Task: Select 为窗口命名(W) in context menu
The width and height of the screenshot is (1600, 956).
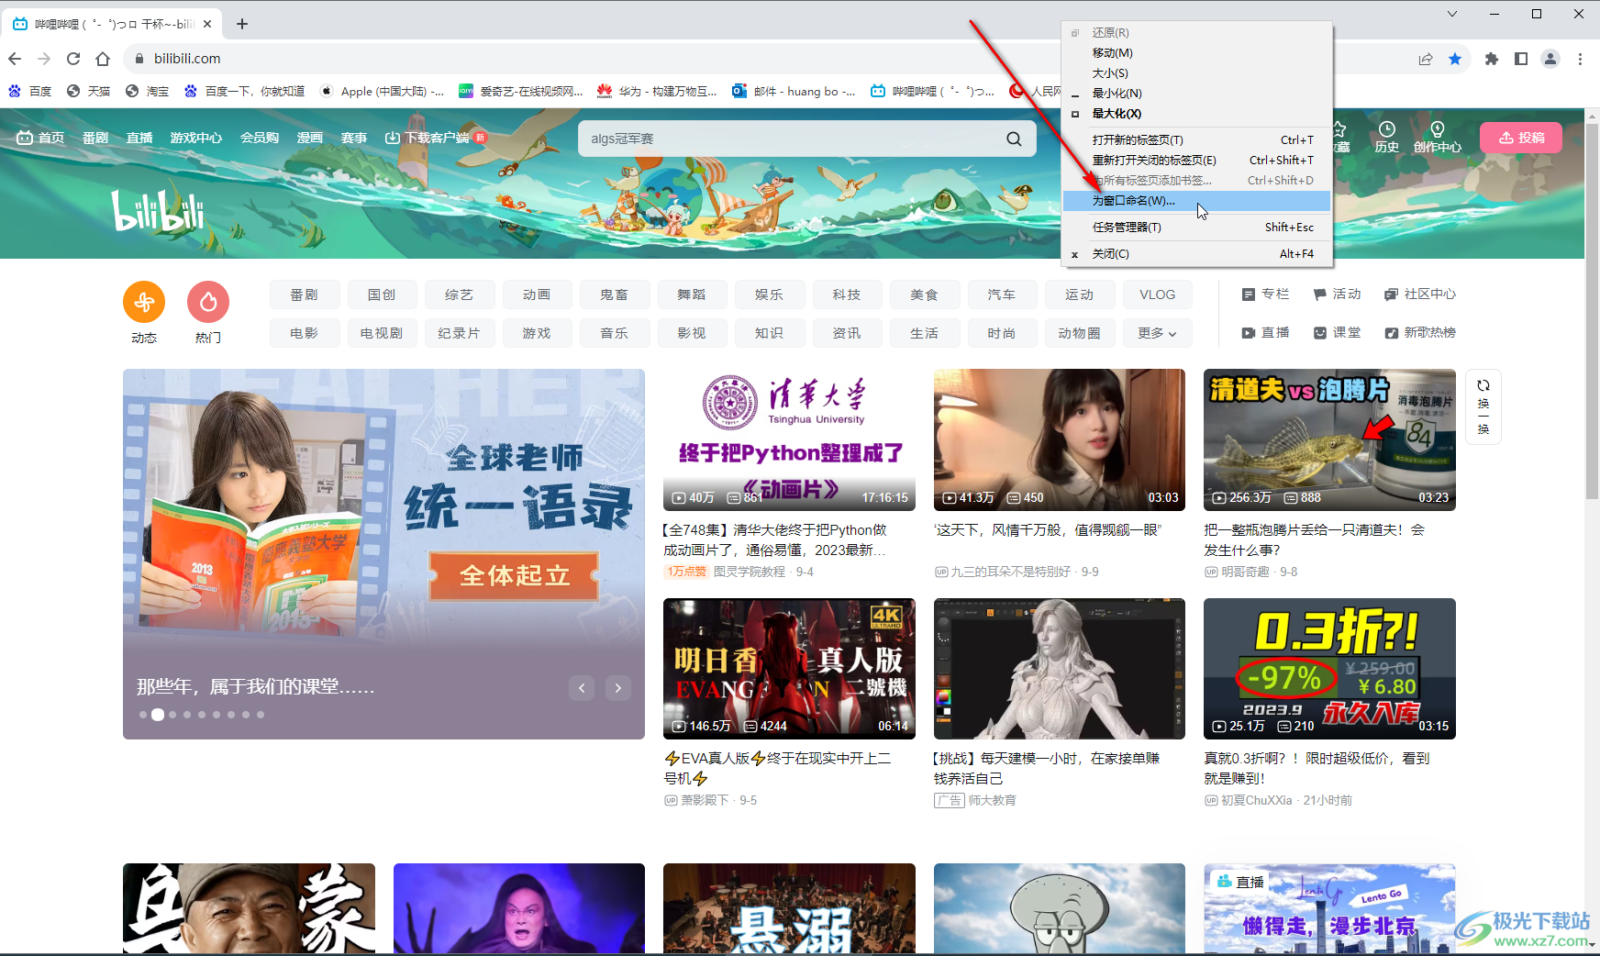Action: click(x=1196, y=201)
